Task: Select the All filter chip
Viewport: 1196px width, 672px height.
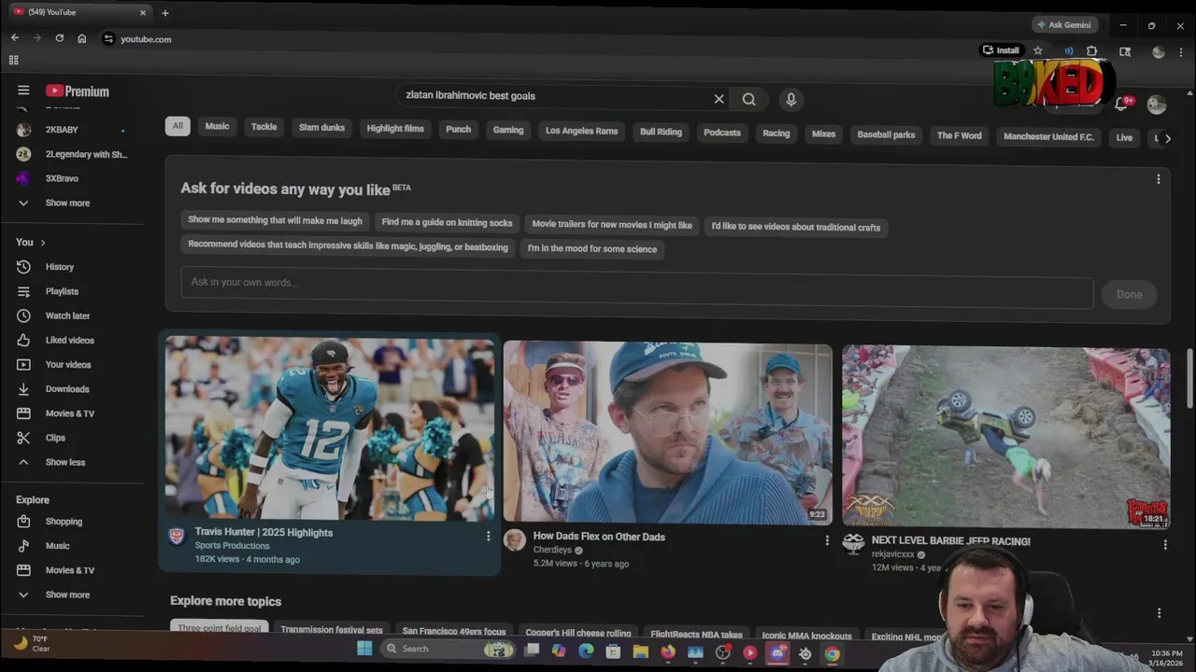Action: pyautogui.click(x=178, y=126)
